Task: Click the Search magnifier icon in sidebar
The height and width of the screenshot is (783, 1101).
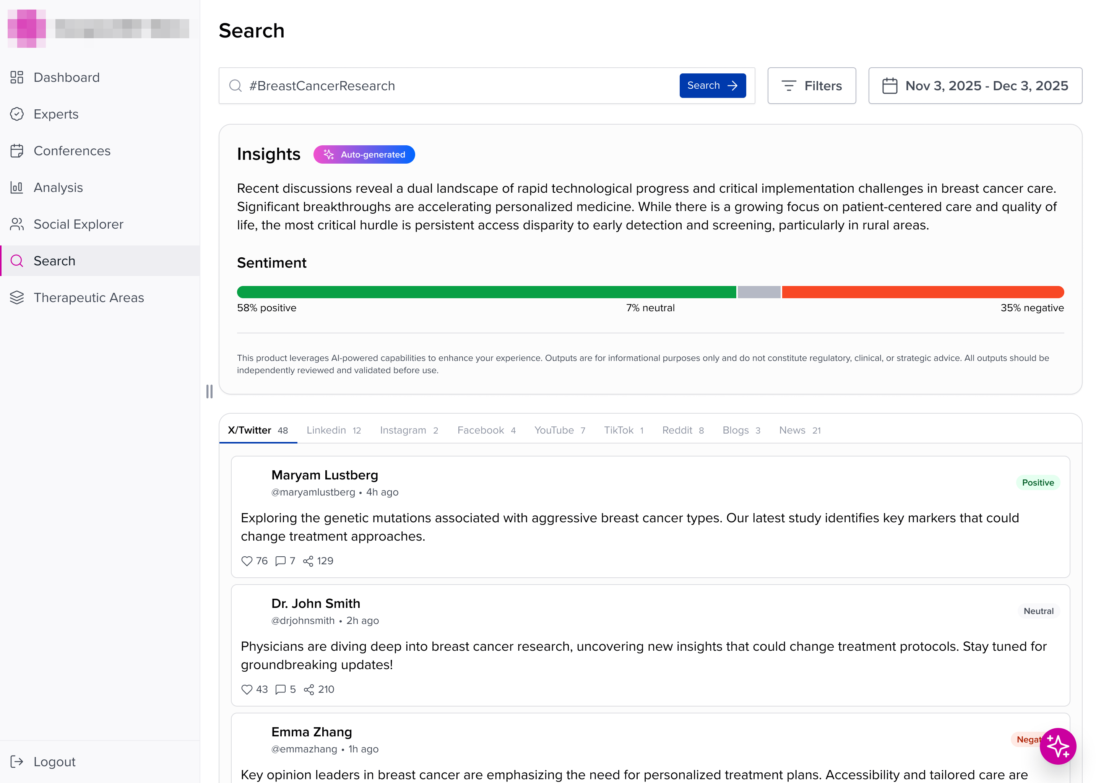Action: pyautogui.click(x=17, y=261)
